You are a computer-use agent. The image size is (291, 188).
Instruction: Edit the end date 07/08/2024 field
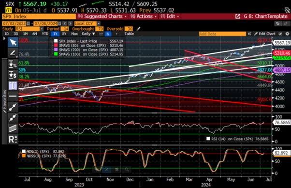[45, 24]
